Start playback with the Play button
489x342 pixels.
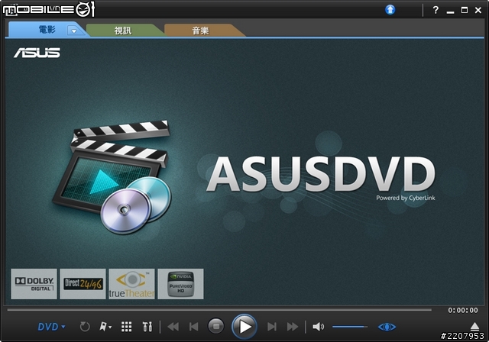[244, 327]
